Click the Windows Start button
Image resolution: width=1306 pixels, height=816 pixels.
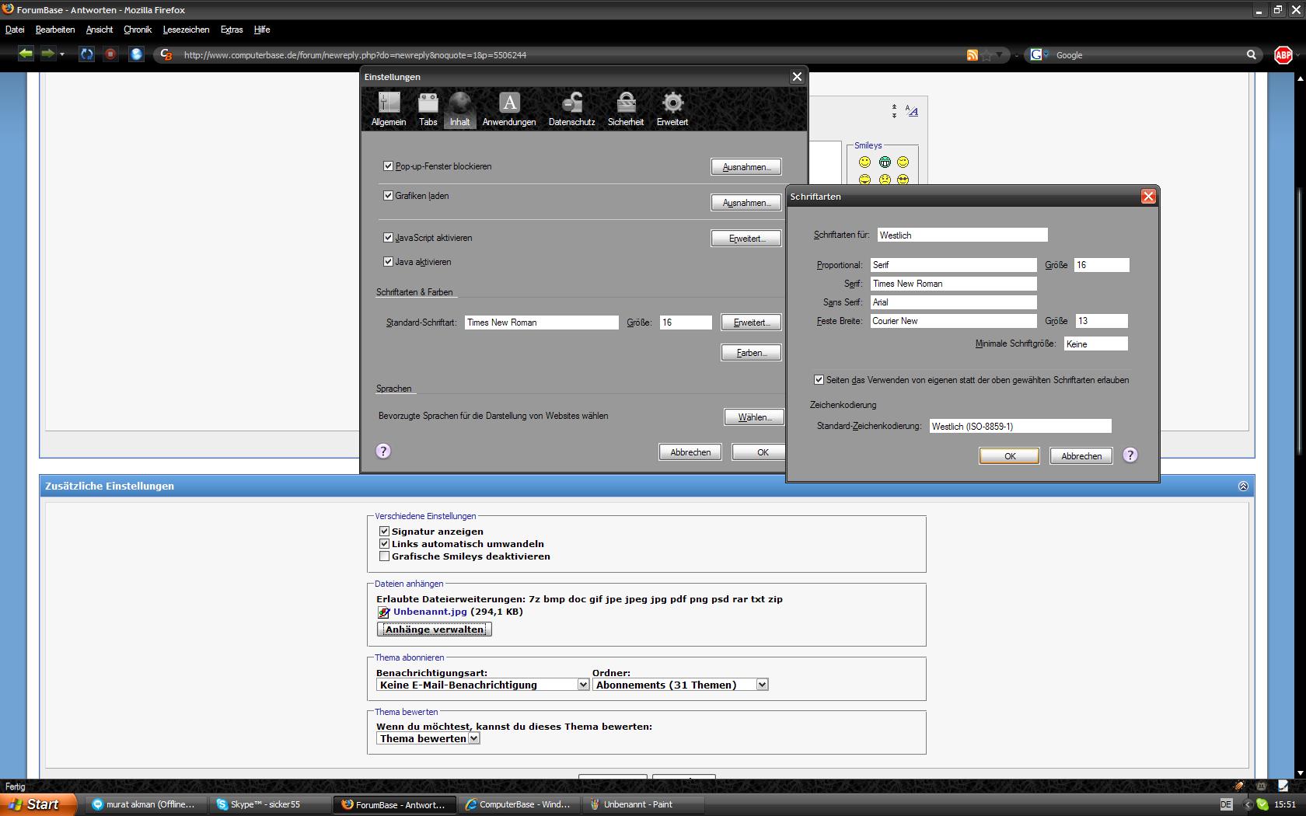click(x=38, y=804)
